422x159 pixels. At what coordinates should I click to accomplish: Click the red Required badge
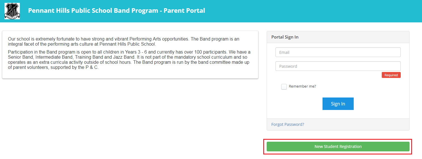[391, 75]
